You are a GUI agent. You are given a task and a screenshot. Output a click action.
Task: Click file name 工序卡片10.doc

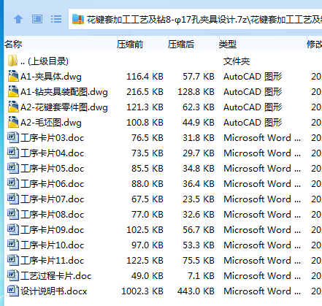tap(53, 245)
